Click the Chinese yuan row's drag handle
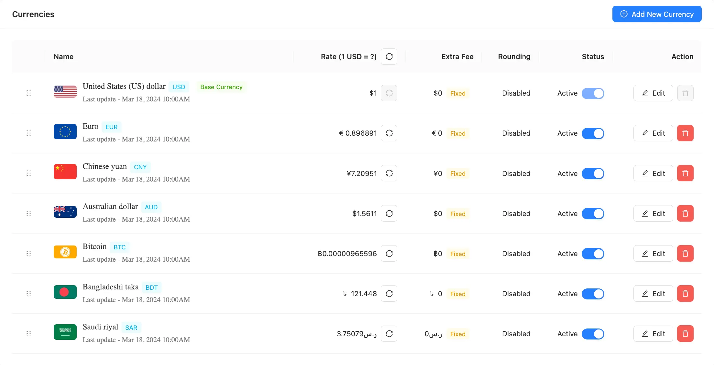 pyautogui.click(x=28, y=173)
